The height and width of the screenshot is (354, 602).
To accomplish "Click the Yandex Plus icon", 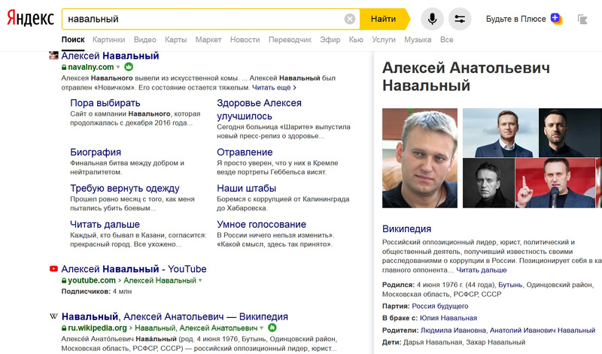I will (x=556, y=18).
